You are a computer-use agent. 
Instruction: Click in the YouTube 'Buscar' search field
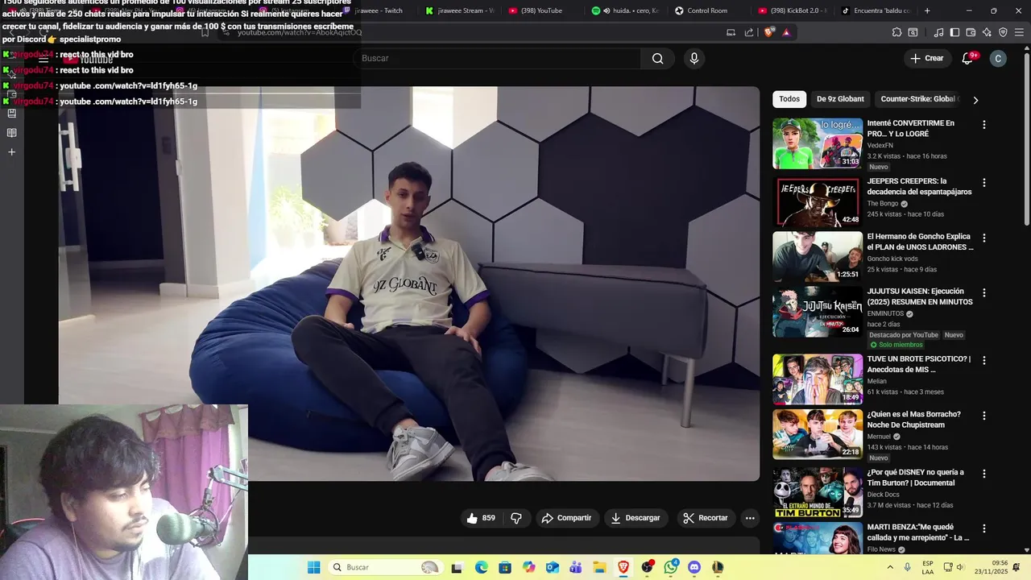coord(497,58)
